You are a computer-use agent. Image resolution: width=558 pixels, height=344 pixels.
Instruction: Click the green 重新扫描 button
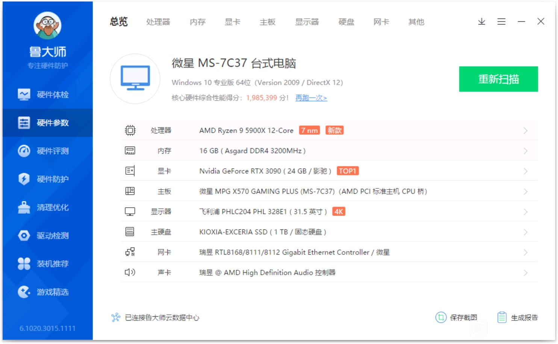499,79
